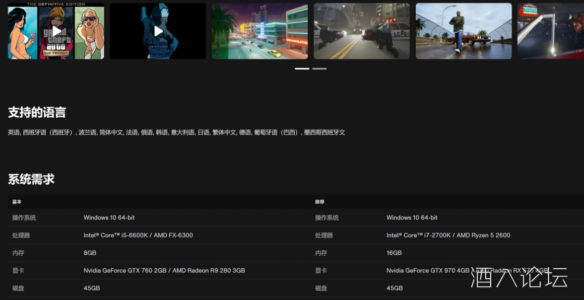Click the minimum 显卡 label
Image resolution: width=584 pixels, height=300 pixels.
coord(18,271)
